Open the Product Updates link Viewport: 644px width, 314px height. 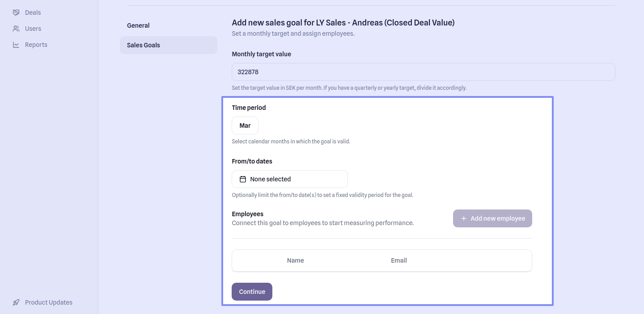pyautogui.click(x=49, y=302)
